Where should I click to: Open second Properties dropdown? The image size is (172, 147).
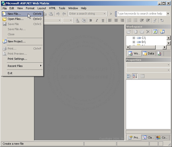(168, 70)
